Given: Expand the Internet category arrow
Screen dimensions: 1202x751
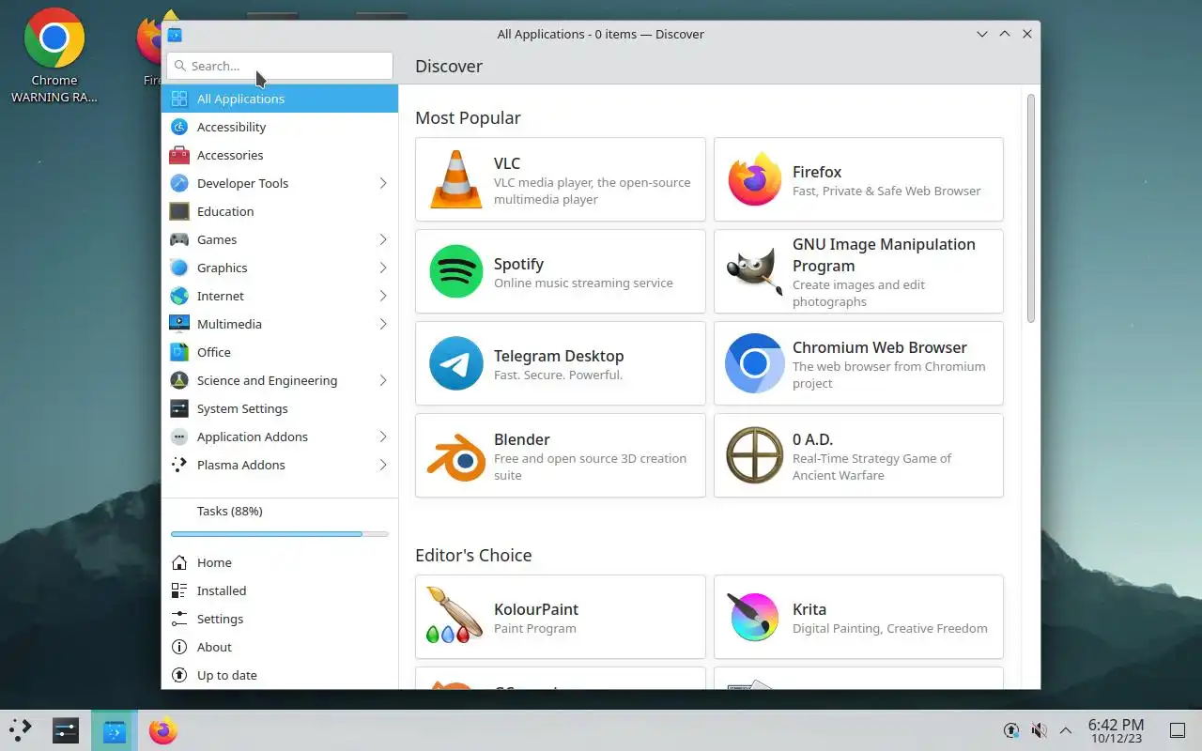Looking at the screenshot, I should (383, 296).
